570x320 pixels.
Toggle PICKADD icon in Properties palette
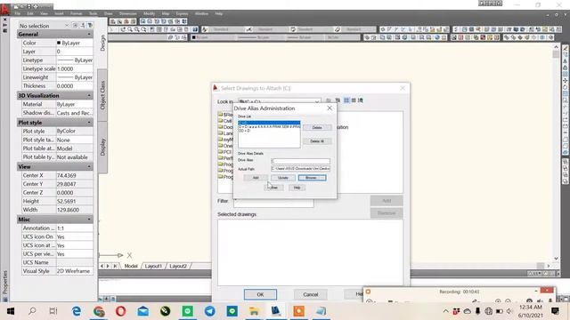[75, 26]
